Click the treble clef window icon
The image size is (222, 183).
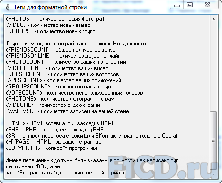click(8, 8)
